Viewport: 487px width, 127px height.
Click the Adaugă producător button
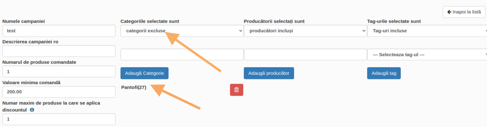point(269,73)
